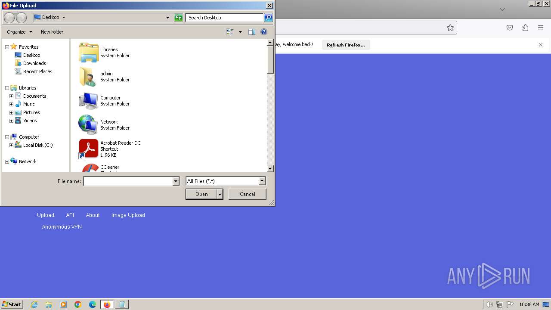Open Windows Media Player from taskbar

tap(63, 304)
